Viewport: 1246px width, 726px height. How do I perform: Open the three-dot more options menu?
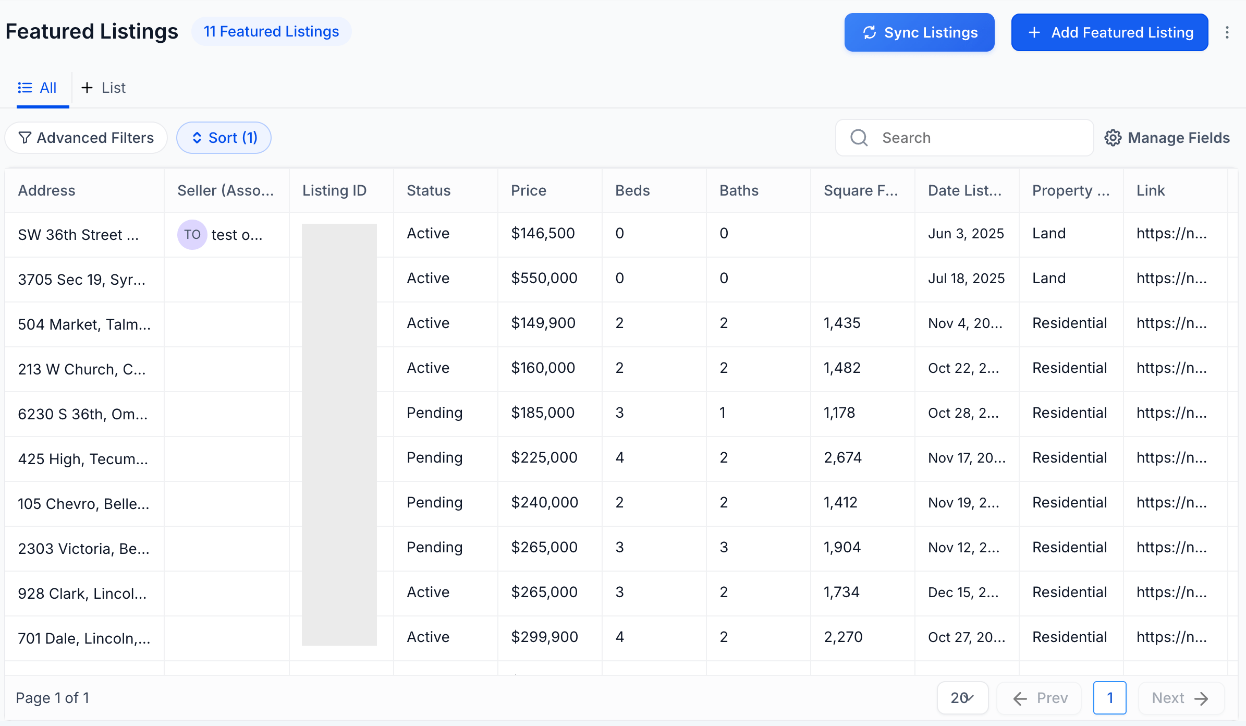click(1227, 32)
